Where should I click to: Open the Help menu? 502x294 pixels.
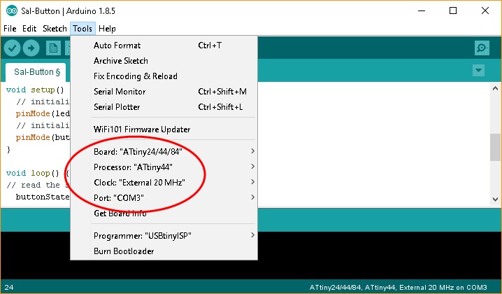pos(107,29)
